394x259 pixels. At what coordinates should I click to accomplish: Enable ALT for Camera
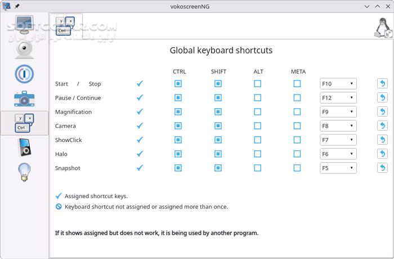coord(258,126)
